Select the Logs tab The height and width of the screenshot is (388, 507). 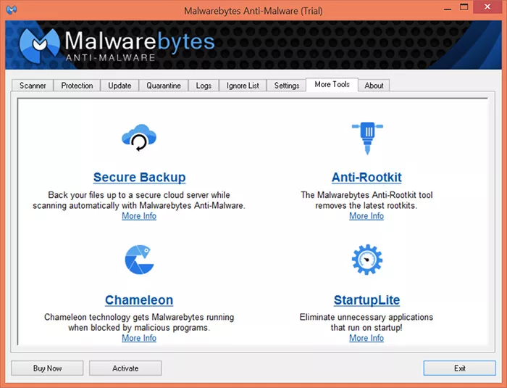point(204,86)
